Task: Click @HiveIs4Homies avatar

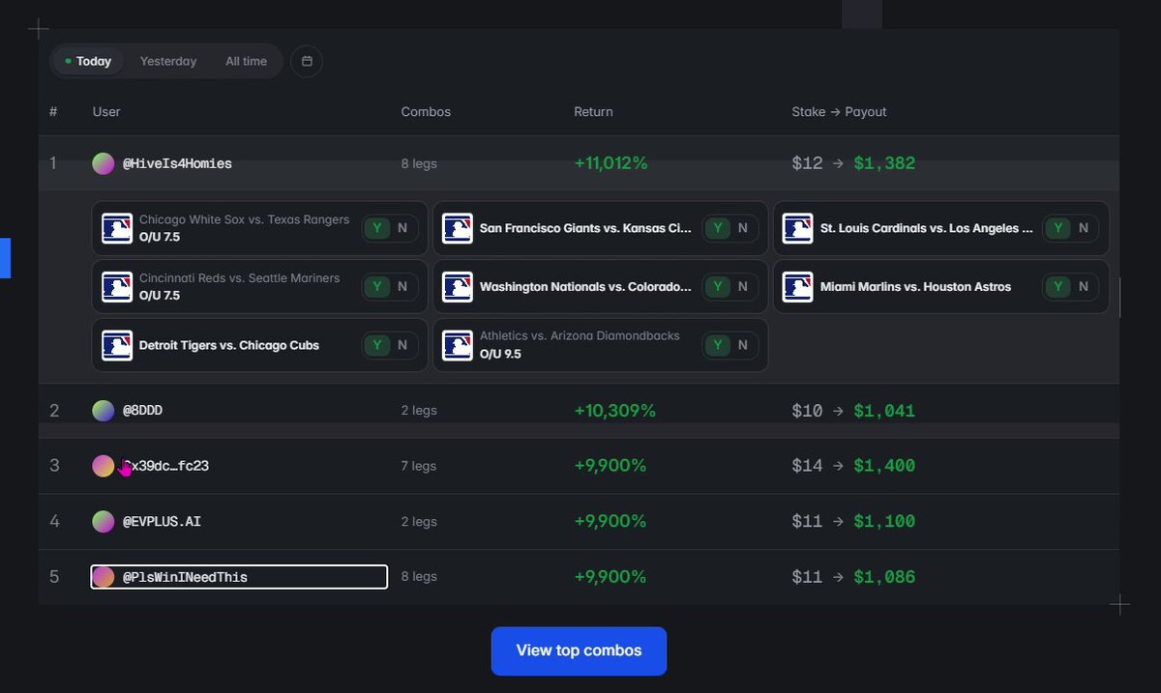Action: coord(104,163)
